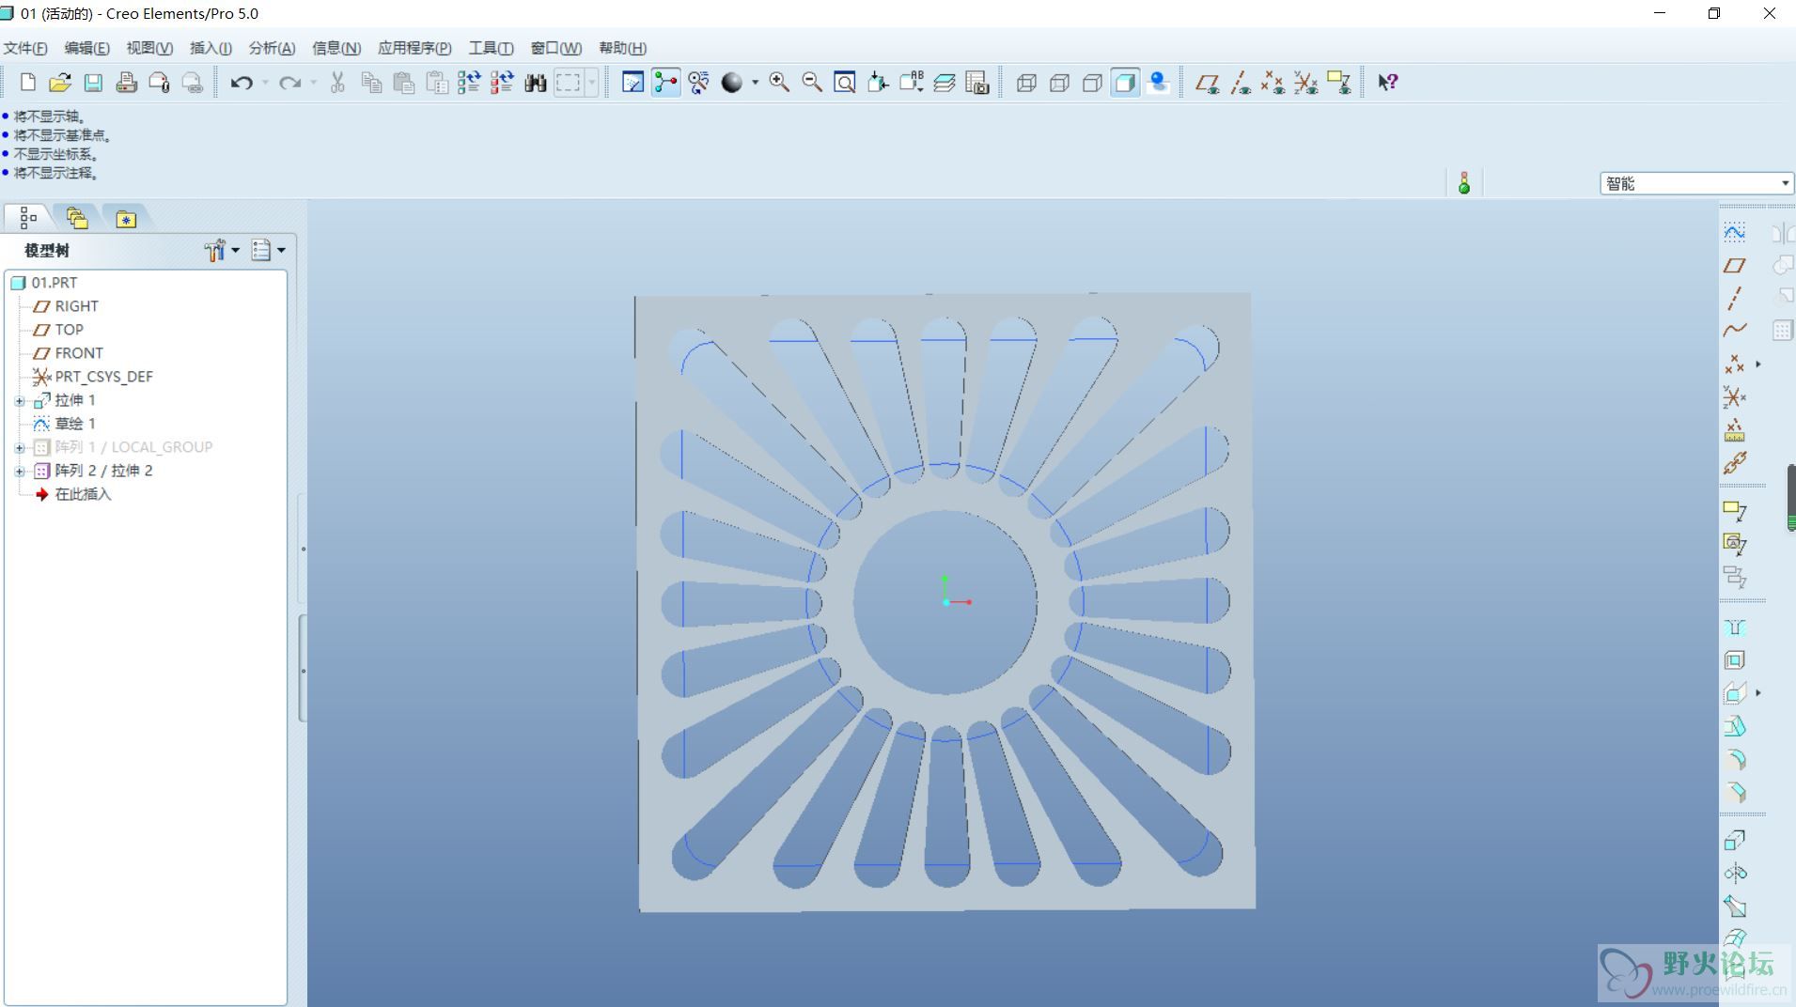
Task: Click the Find binoculars icon
Action: point(536,83)
